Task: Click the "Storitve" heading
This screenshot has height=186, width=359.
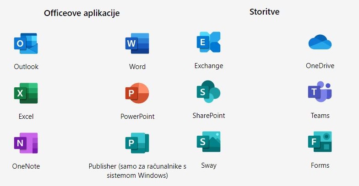Action: tap(265, 12)
